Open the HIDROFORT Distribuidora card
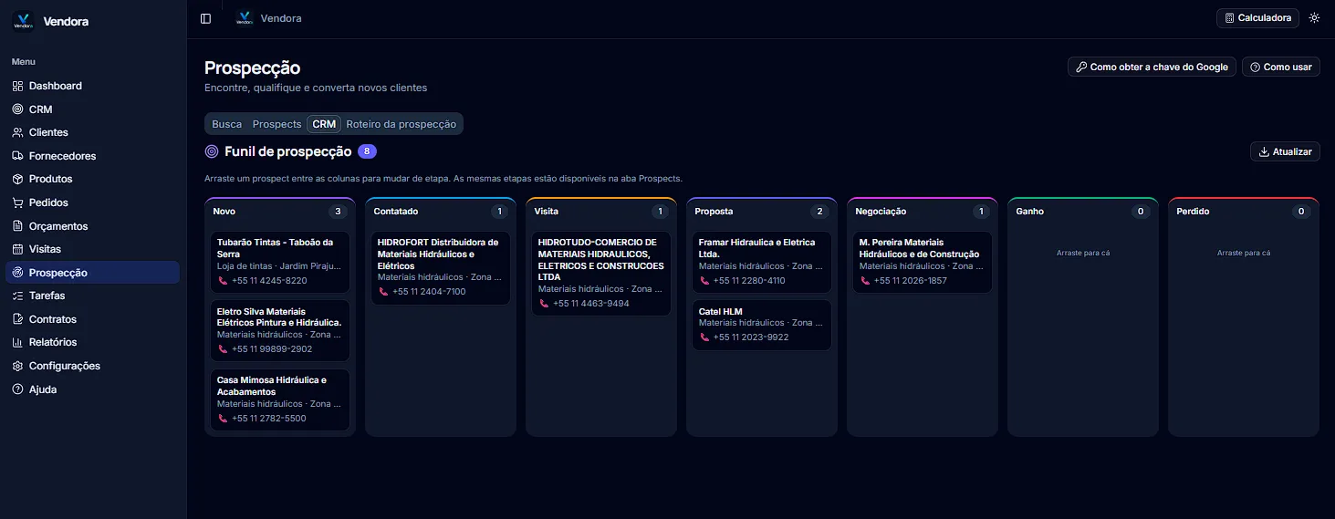The width and height of the screenshot is (1335, 519). [x=441, y=268]
